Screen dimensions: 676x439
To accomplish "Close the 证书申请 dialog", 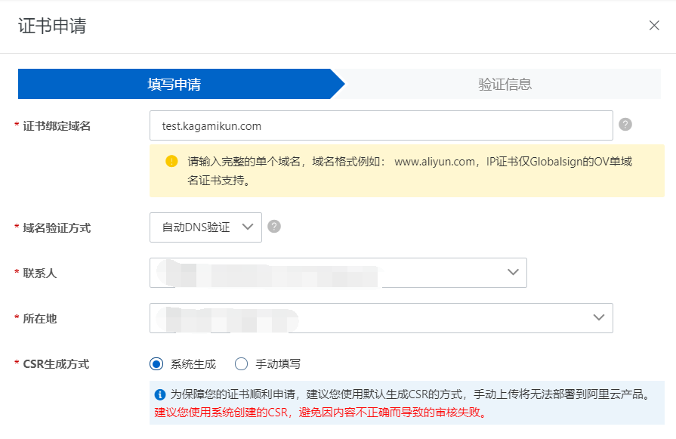I will click(654, 26).
